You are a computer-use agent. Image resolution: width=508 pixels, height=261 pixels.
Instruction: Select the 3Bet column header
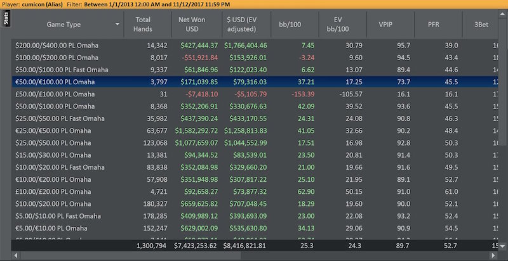491,25
